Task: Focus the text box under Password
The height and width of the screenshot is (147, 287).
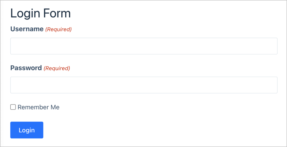Action: tap(144, 85)
